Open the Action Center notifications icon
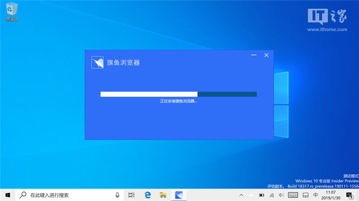 [349, 195]
